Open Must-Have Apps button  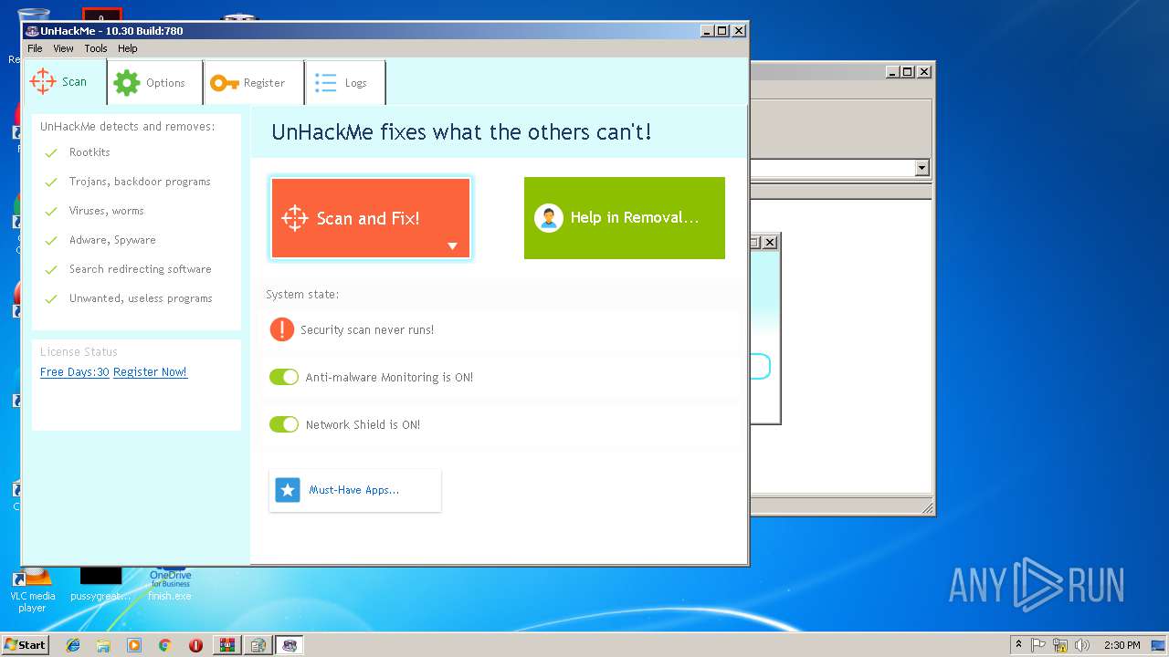coord(355,490)
